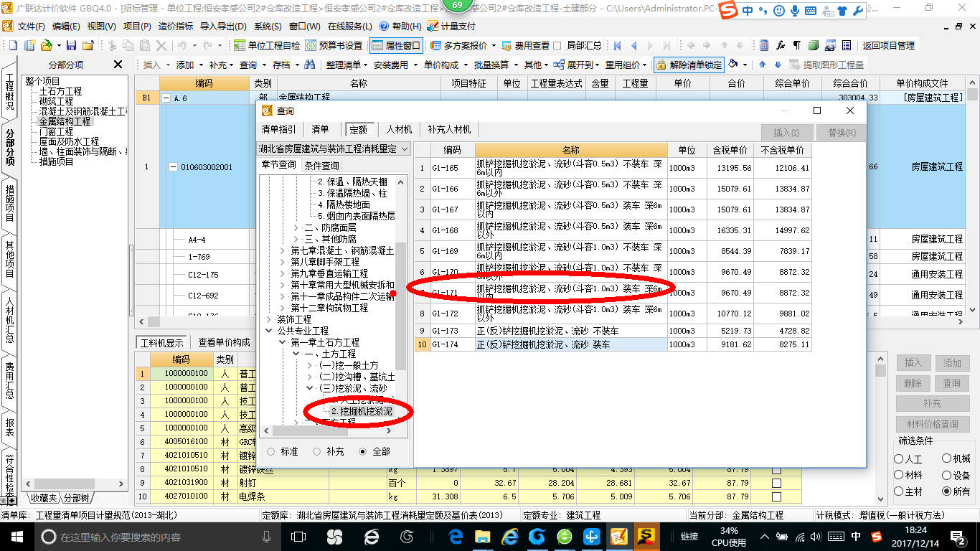This screenshot has width=980, height=551.
Task: Select 2.挖掘机挖淤泥 tree item
Action: [x=362, y=411]
